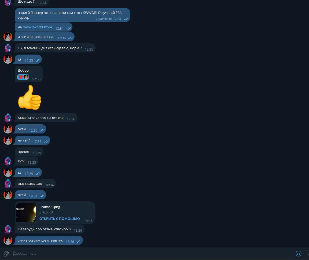
Task: Open the emoji picker smiley icon
Action: tap(298, 254)
